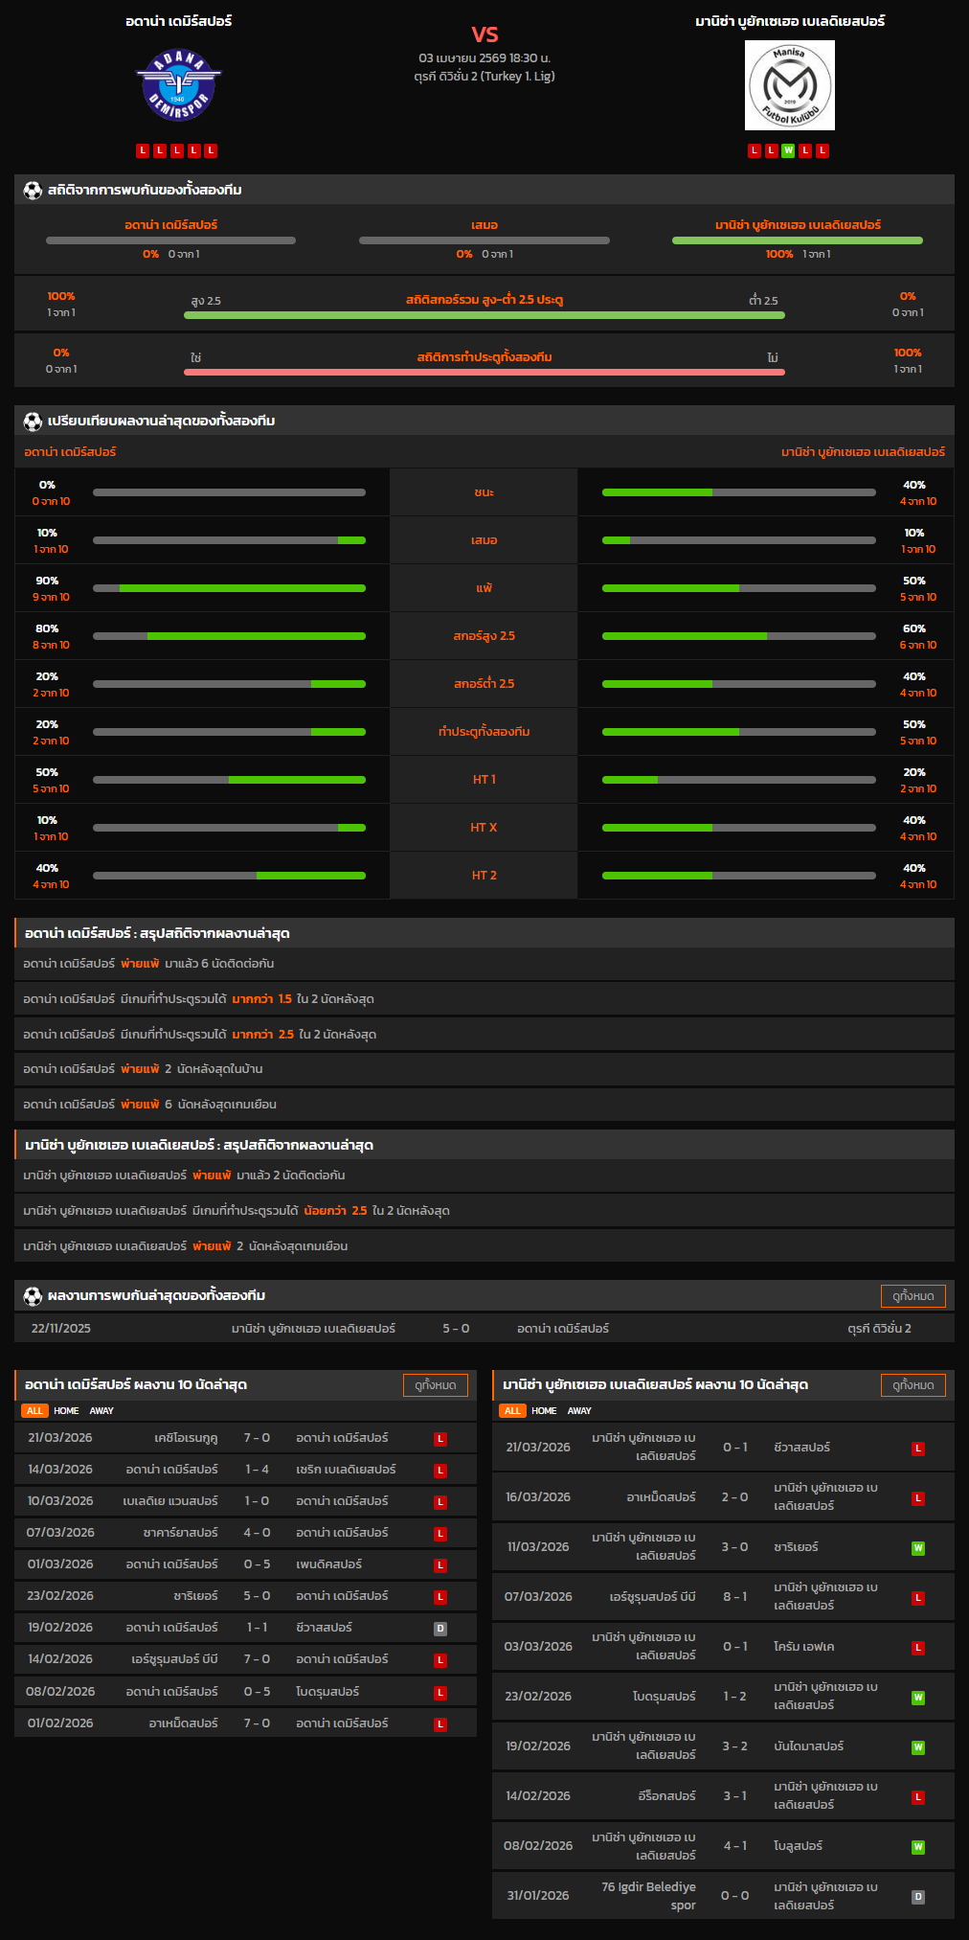
Task: Click the green W badge in Manisa's form row
Action: click(x=788, y=150)
